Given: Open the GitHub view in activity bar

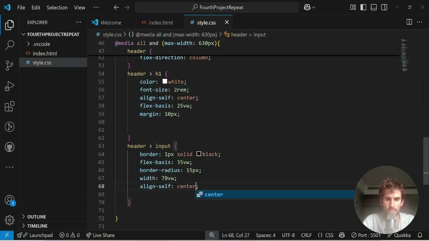Looking at the screenshot, I should [10, 147].
